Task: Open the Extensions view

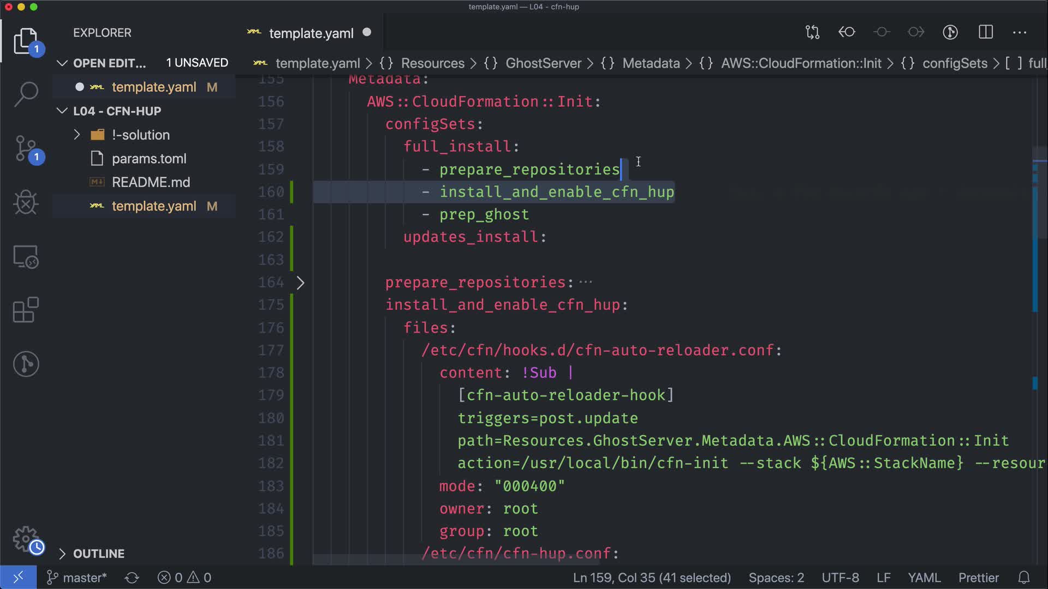Action: click(x=26, y=310)
